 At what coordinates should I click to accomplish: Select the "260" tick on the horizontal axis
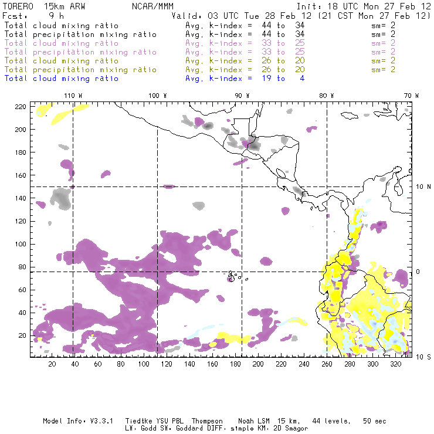pyautogui.click(x=327, y=364)
